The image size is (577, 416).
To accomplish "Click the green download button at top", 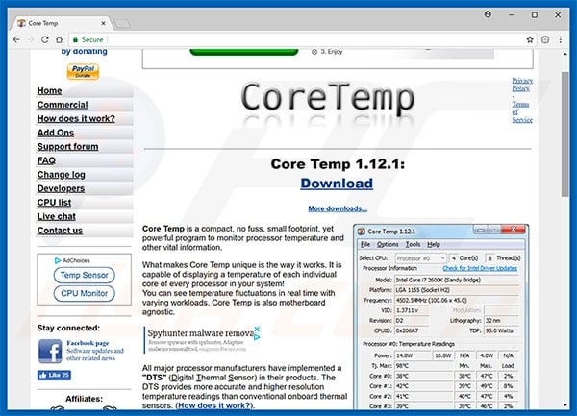I will click(x=243, y=52).
